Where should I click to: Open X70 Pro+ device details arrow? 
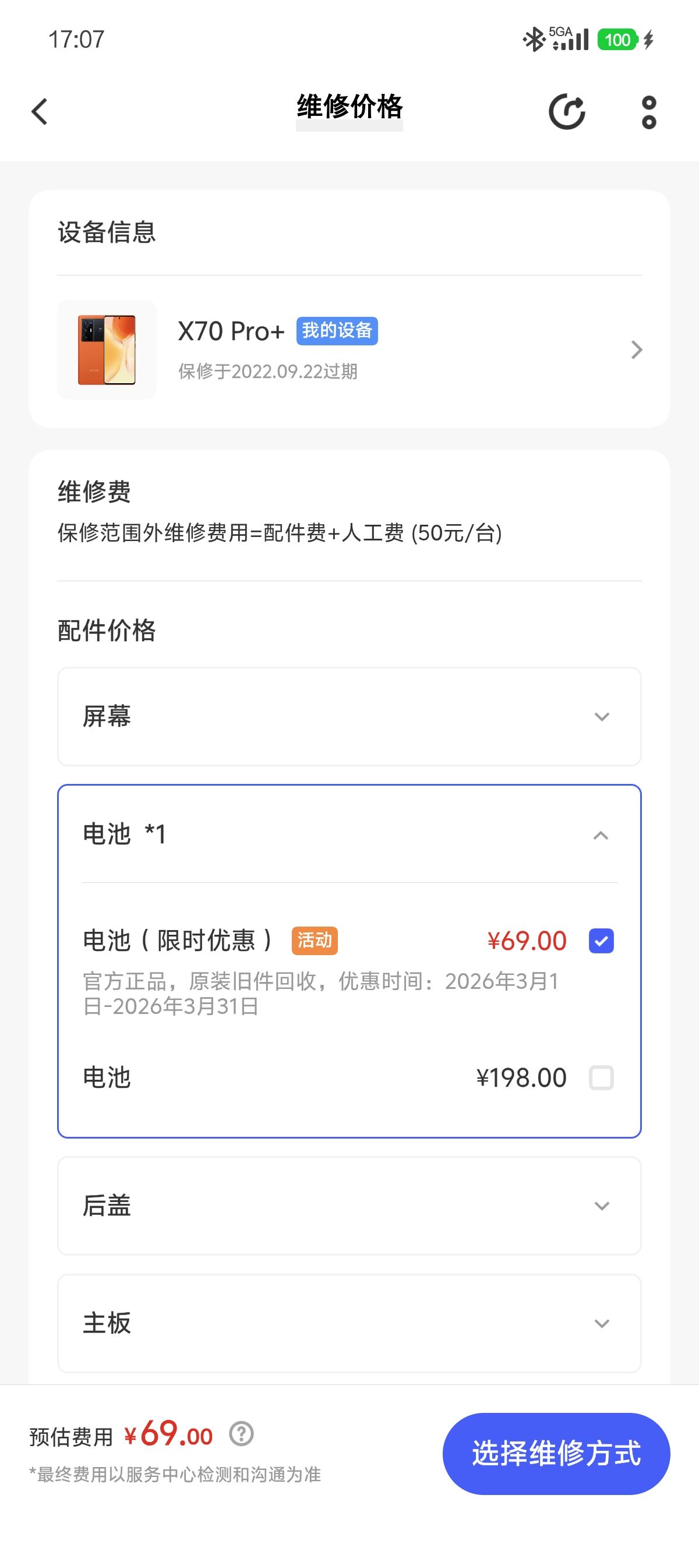pos(636,349)
